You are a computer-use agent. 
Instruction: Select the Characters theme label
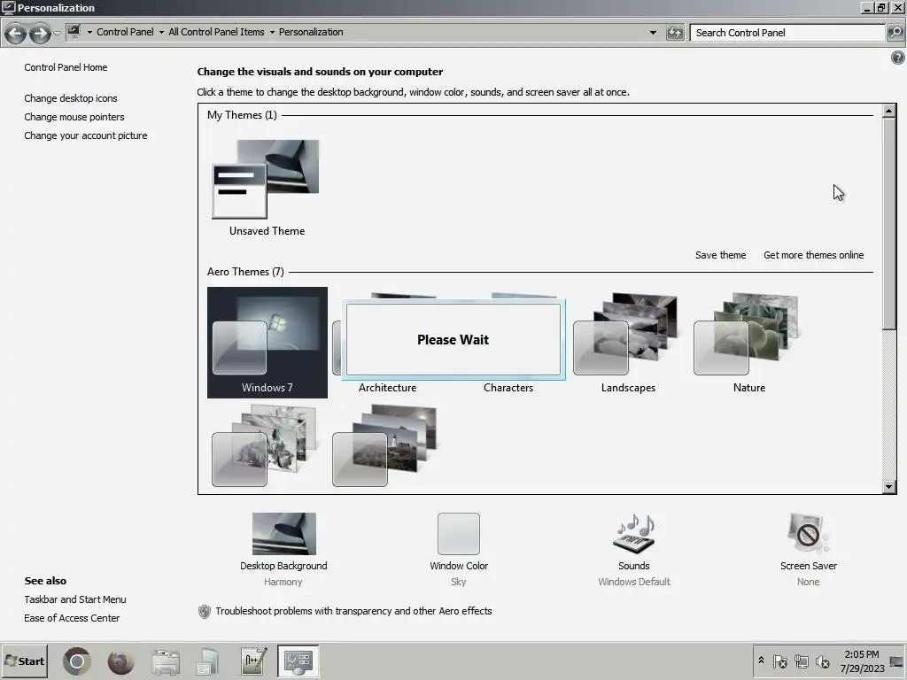coord(508,388)
